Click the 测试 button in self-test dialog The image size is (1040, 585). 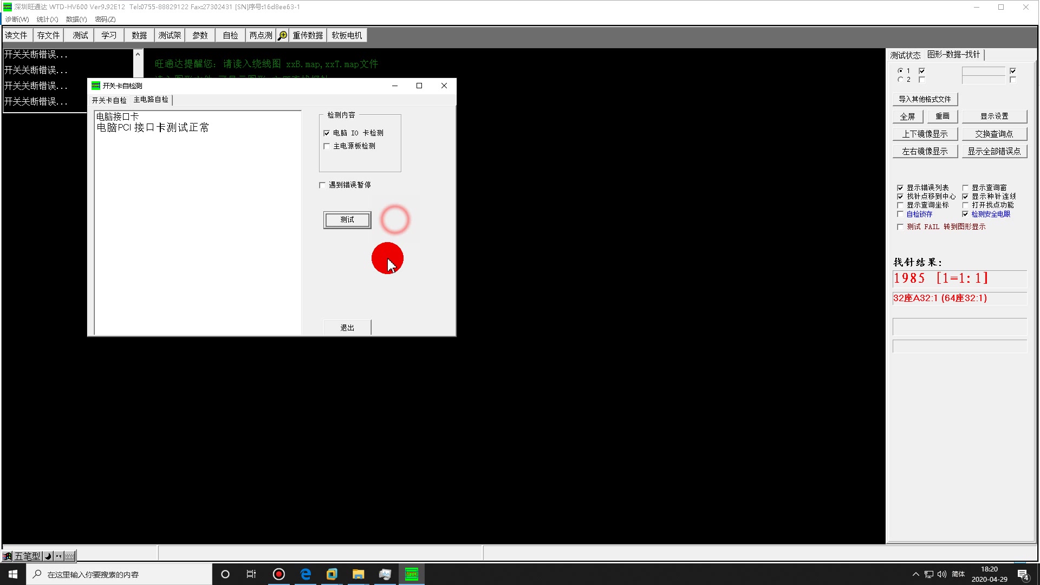click(347, 220)
